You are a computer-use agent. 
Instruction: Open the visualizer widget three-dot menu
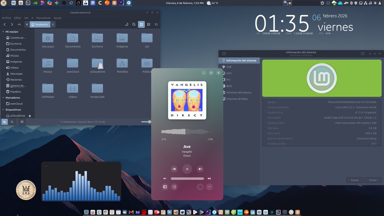pyautogui.click(x=46, y=166)
